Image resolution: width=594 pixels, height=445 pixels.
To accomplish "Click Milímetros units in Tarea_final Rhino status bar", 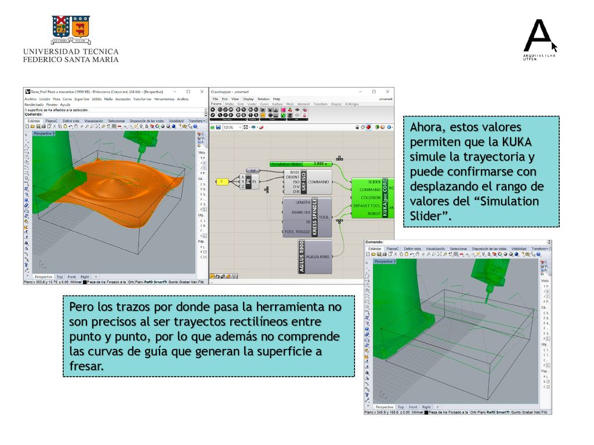I will point(76,282).
